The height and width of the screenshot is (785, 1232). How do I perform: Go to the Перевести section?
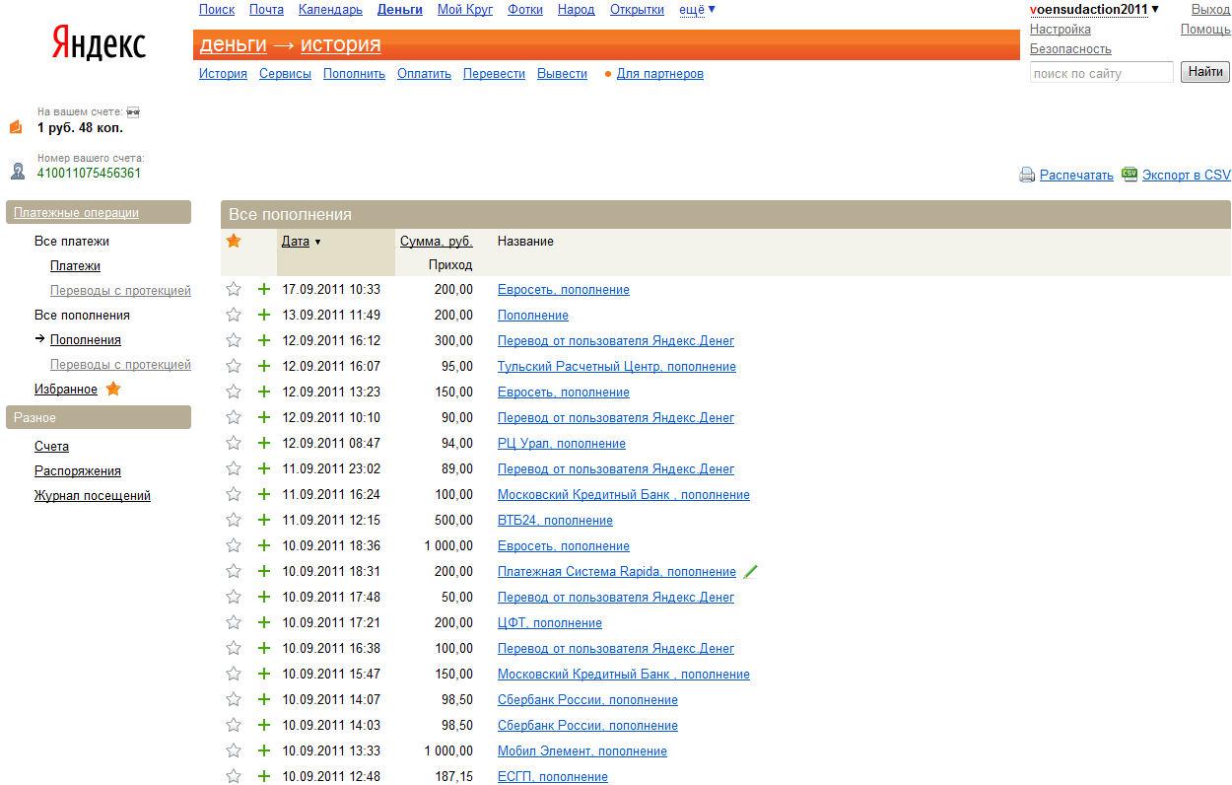point(494,74)
